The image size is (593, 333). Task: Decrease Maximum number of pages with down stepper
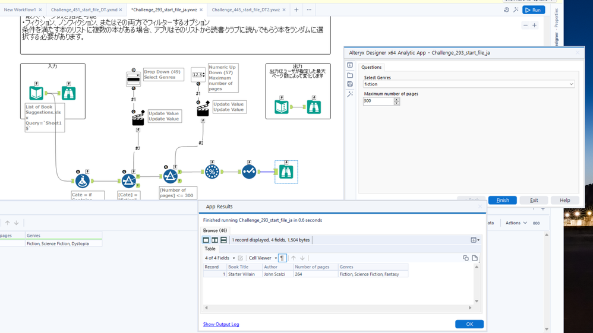(x=396, y=103)
